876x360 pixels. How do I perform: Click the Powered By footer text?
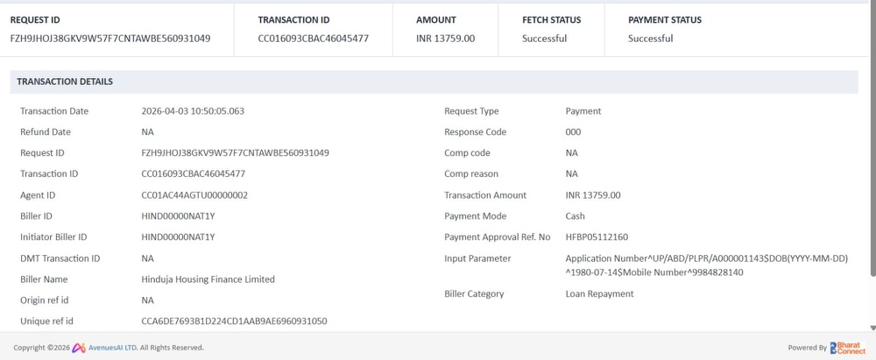pyautogui.click(x=807, y=348)
